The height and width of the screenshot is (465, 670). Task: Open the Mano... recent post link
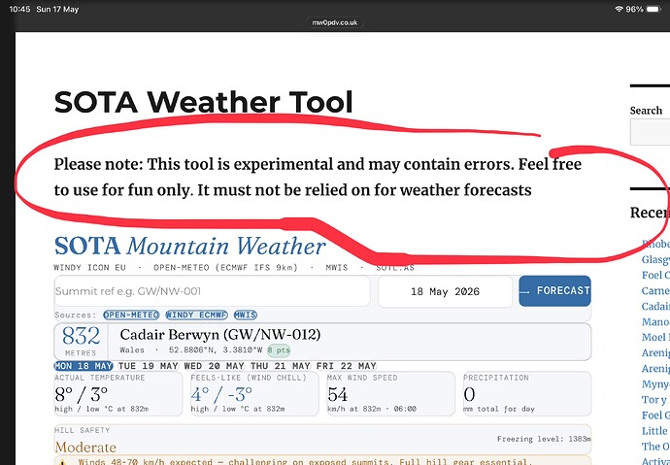coord(655,321)
